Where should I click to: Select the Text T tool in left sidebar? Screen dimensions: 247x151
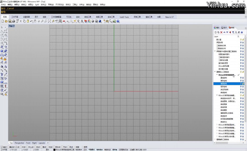pyautogui.click(x=2, y=74)
